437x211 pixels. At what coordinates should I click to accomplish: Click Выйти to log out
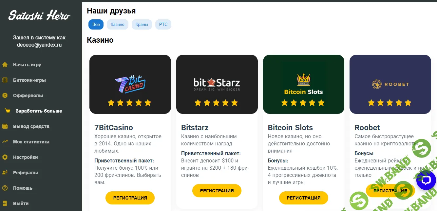click(x=21, y=203)
